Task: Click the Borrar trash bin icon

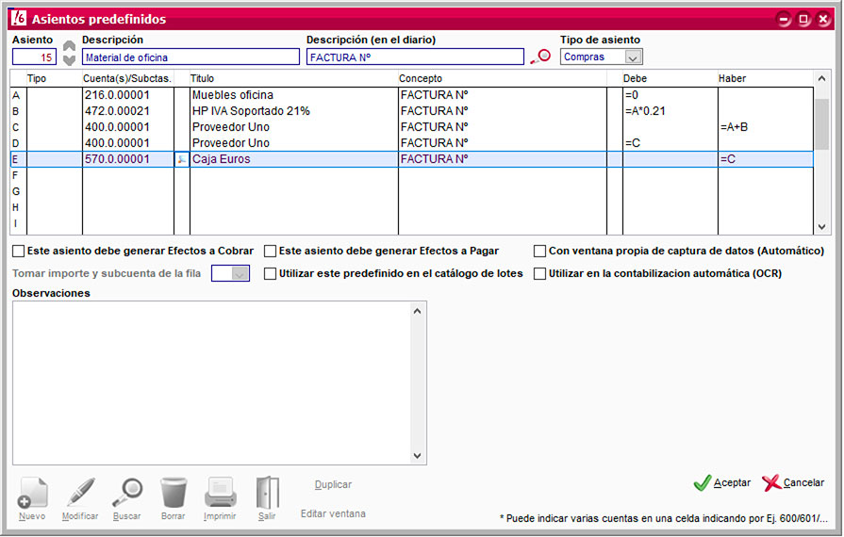Action: point(174,493)
